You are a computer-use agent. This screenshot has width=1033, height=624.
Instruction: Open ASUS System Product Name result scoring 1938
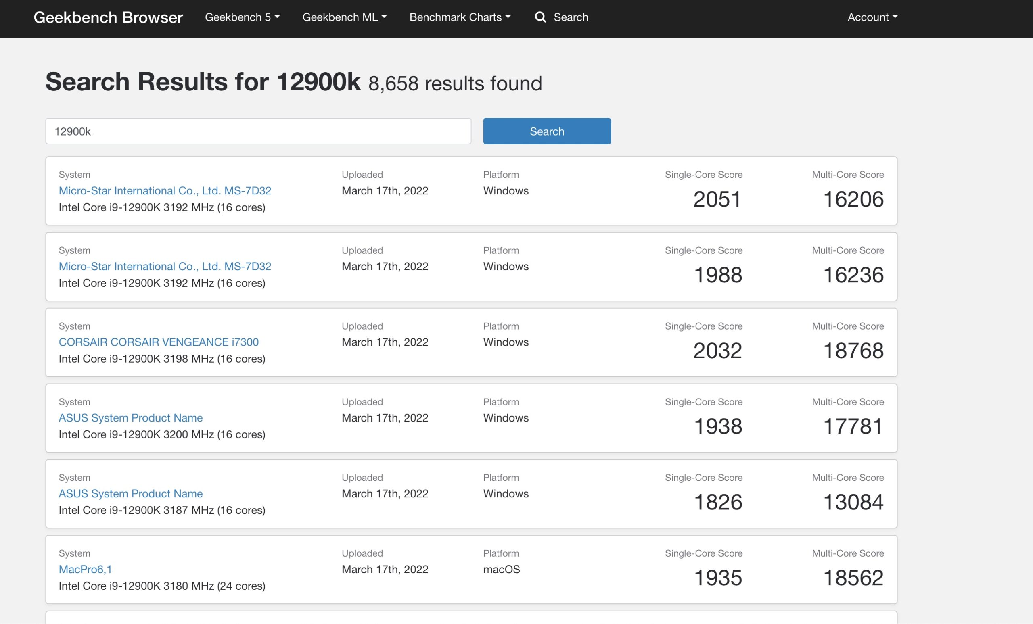130,418
